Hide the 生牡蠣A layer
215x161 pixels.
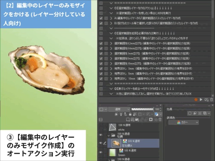101,143
